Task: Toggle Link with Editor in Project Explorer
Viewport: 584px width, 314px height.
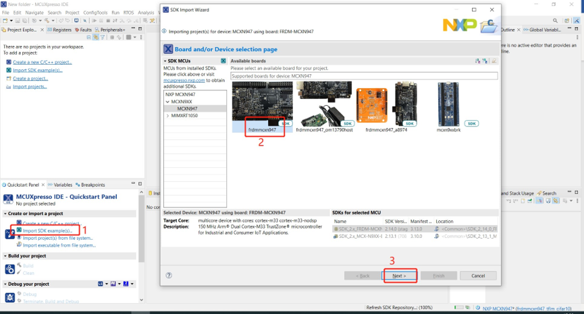Action: click(x=96, y=37)
